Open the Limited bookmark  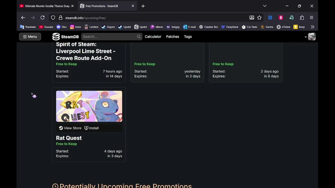pyautogui.click(x=91, y=27)
